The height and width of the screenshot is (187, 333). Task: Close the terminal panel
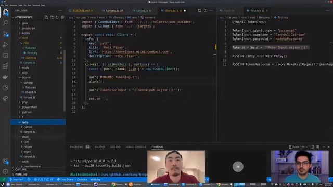tap(328, 147)
